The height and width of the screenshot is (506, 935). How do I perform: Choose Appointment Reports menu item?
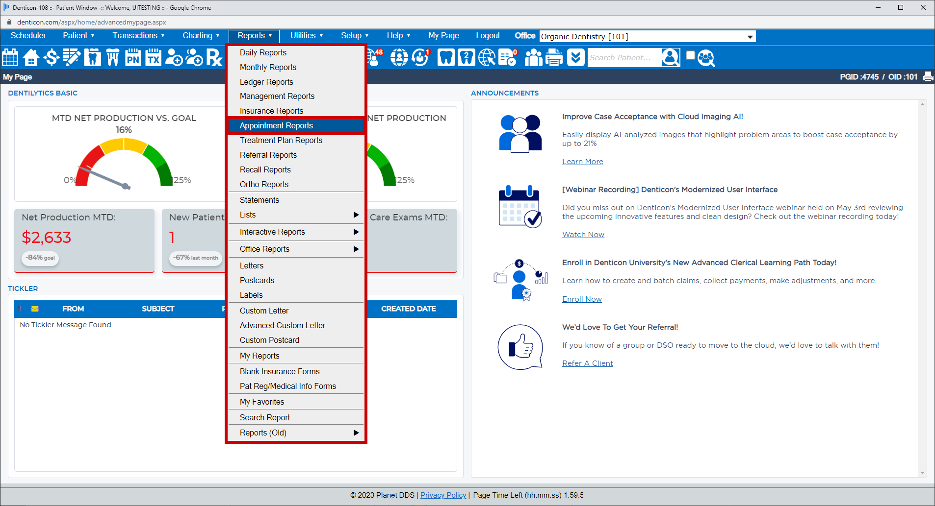[296, 126]
